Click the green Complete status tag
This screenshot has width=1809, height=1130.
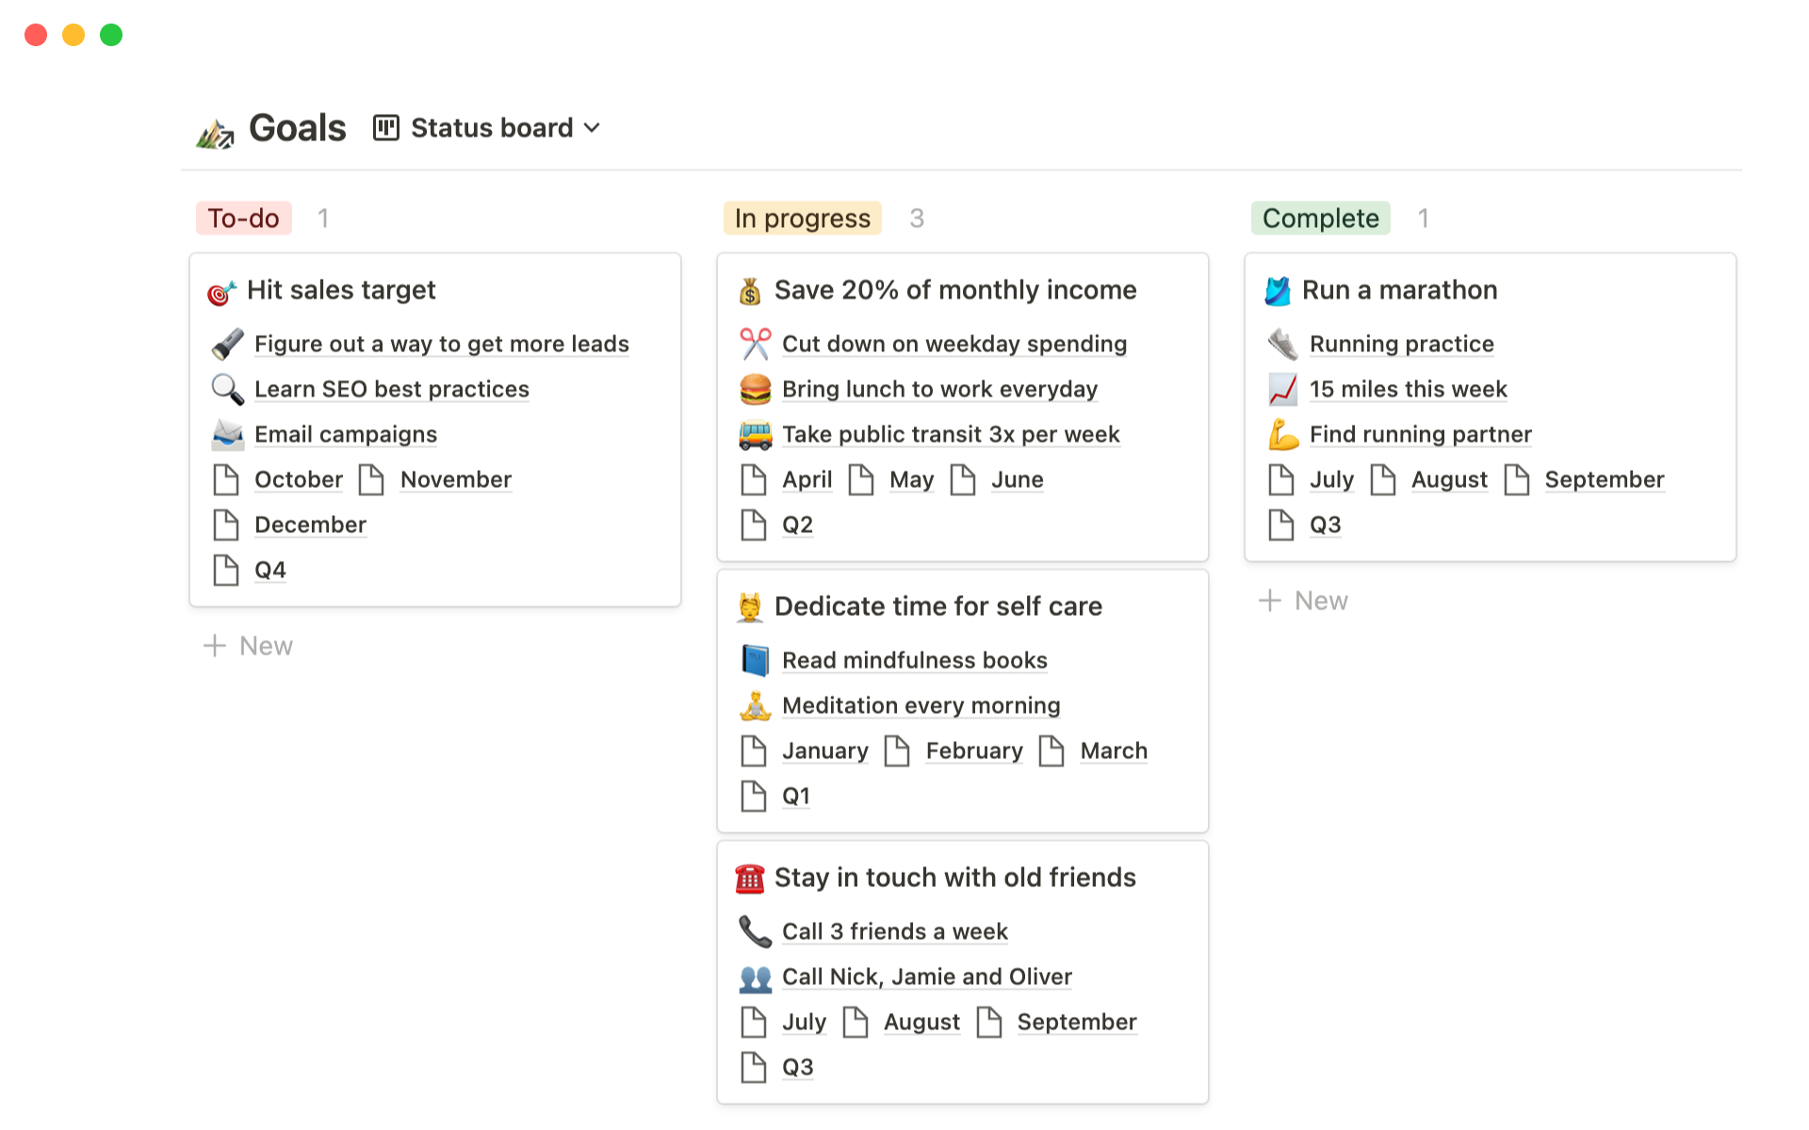(1320, 218)
